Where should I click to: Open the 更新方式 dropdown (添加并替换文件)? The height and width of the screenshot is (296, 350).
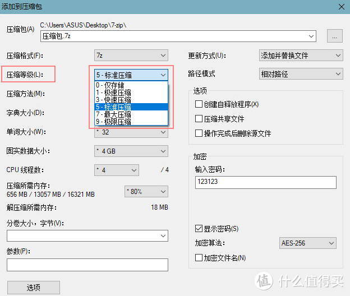(x=301, y=55)
